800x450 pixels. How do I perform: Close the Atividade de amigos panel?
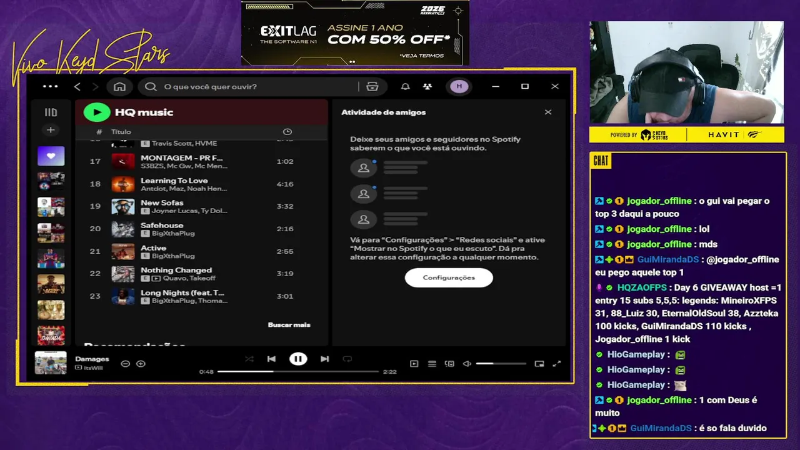coord(548,112)
